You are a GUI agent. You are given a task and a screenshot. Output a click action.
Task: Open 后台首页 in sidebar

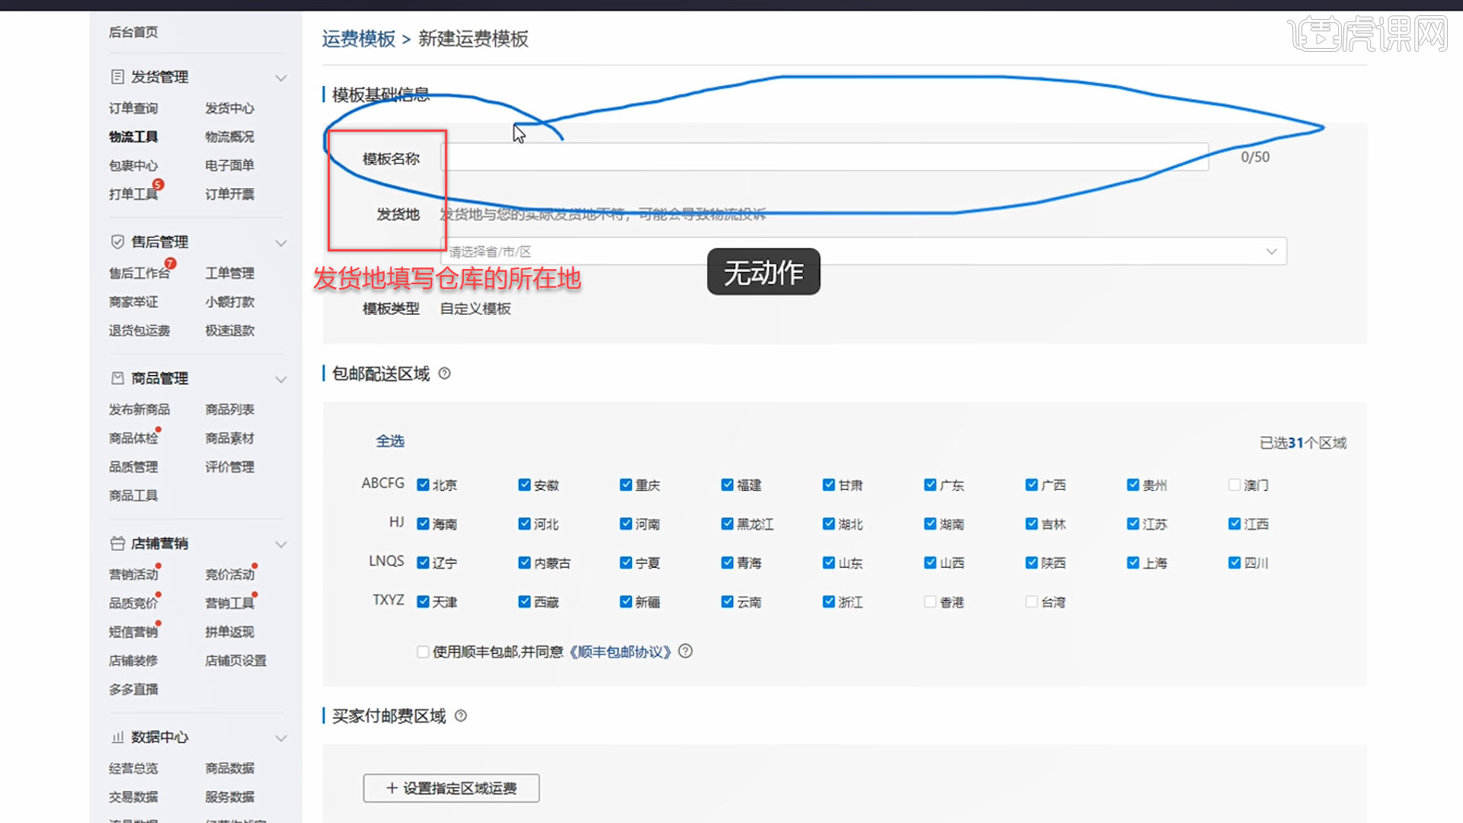click(x=133, y=32)
